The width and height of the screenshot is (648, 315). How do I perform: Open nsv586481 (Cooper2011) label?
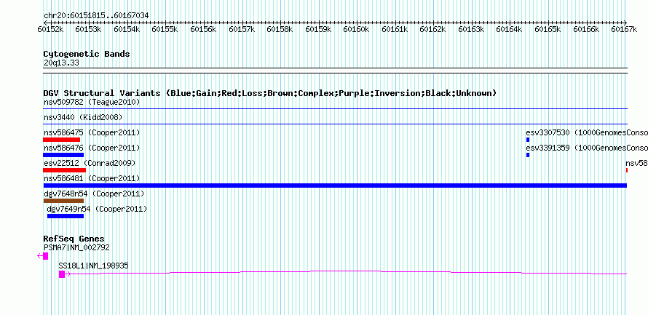click(x=92, y=178)
